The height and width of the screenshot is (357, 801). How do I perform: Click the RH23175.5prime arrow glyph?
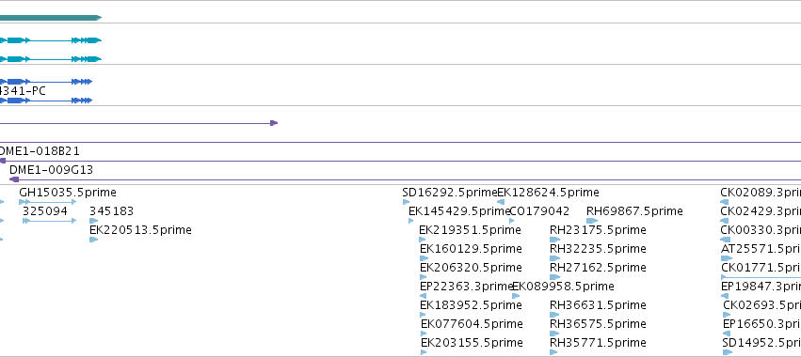pos(554,240)
